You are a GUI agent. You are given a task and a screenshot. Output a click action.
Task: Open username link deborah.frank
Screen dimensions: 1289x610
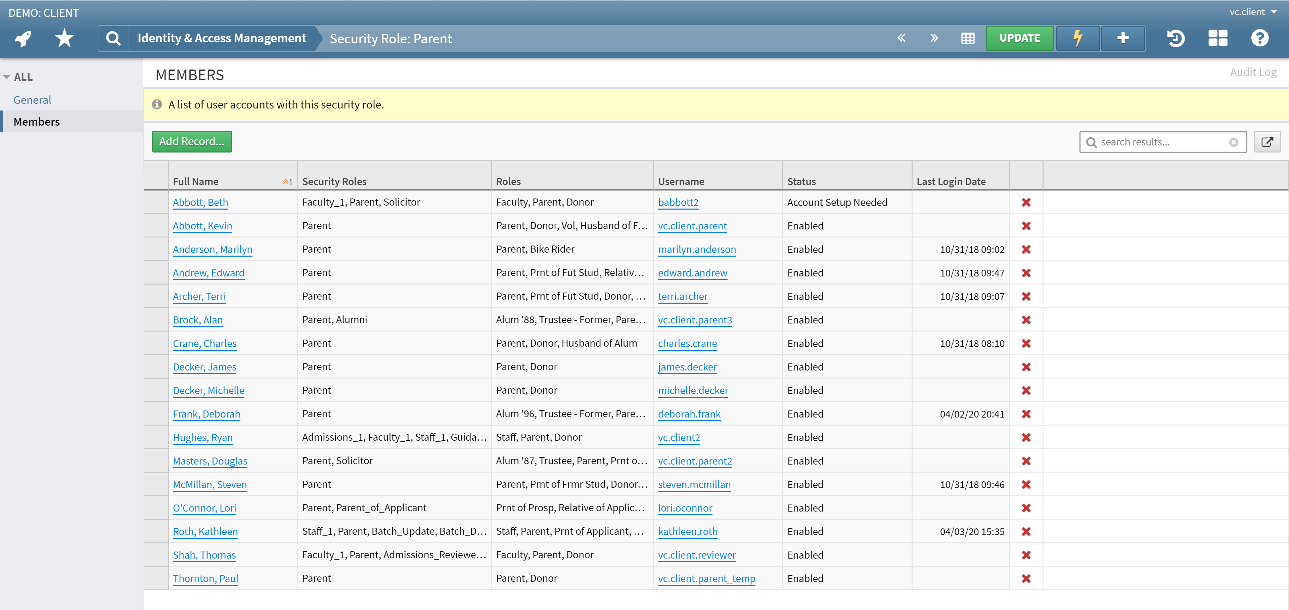(689, 414)
